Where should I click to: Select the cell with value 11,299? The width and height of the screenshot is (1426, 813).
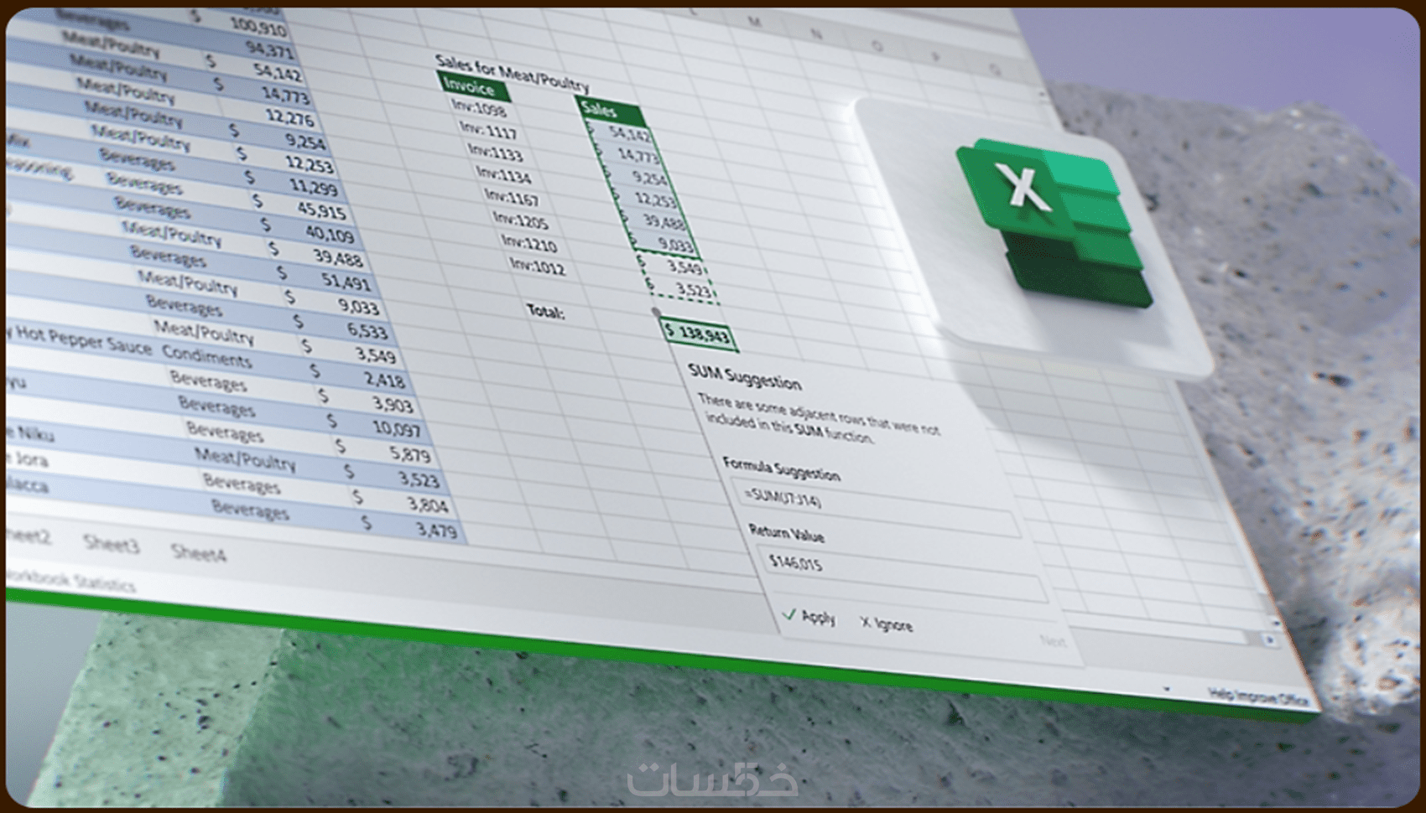click(313, 187)
